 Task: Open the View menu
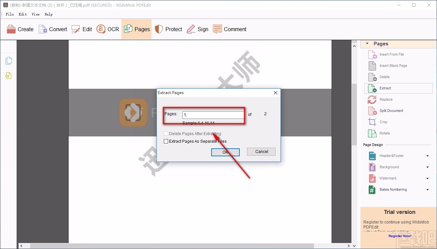(x=35, y=14)
